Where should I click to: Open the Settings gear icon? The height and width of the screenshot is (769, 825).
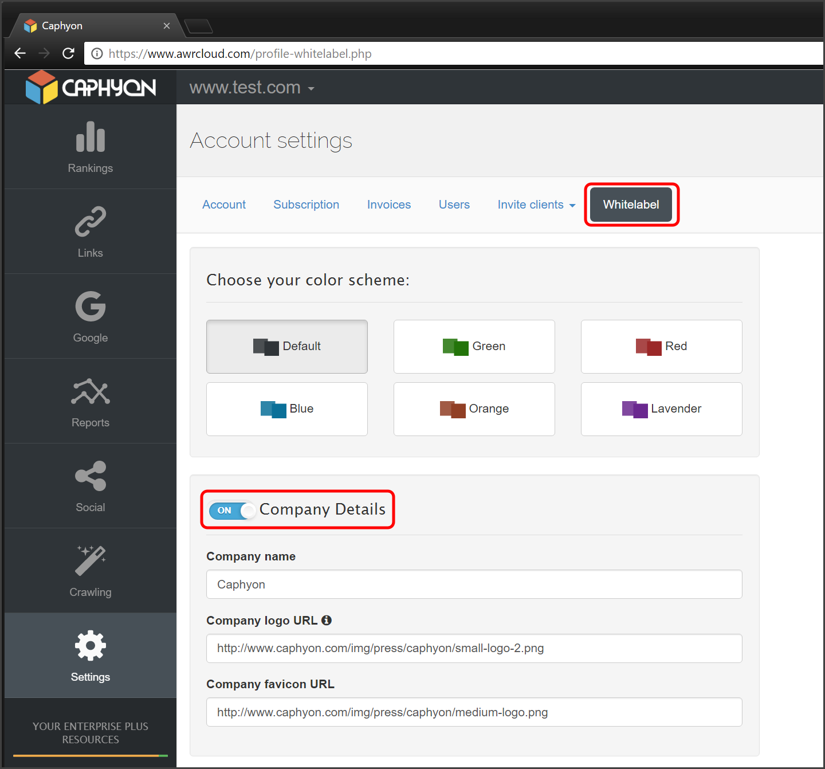(x=91, y=646)
